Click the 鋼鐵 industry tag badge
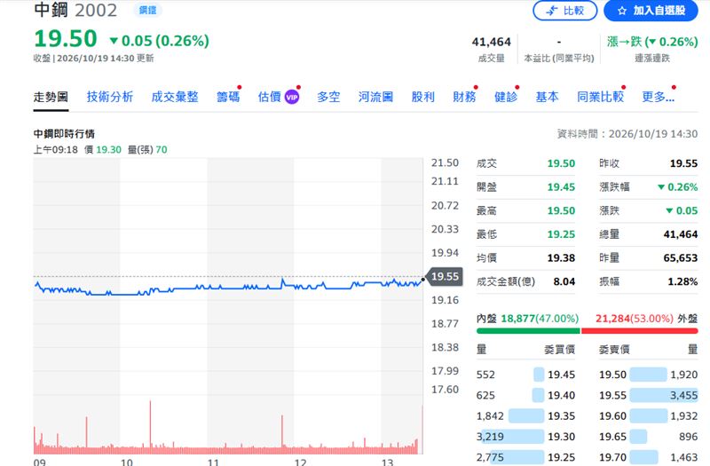This screenshot has width=710, height=466. point(147,10)
